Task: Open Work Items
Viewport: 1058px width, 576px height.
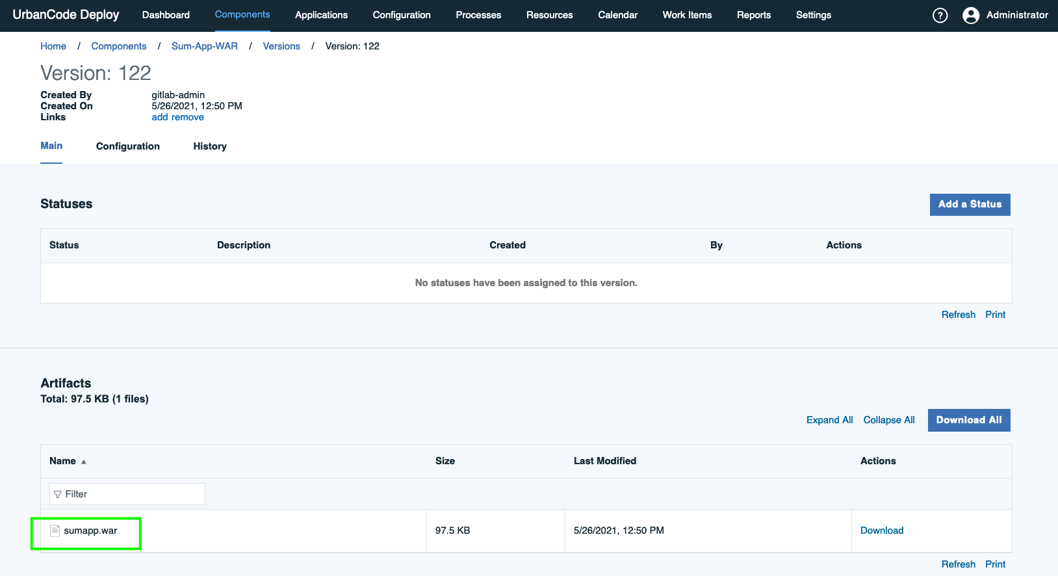Action: [x=687, y=15]
